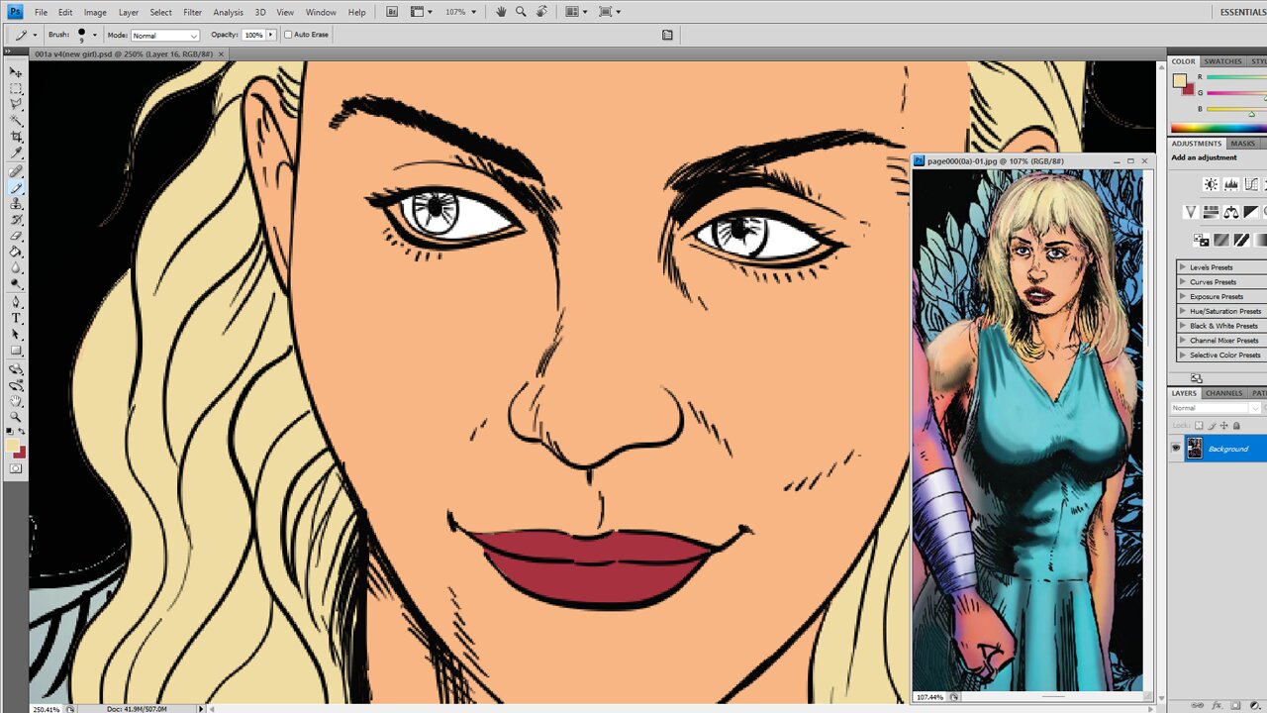Open the File menu
The image size is (1267, 713).
tap(41, 12)
